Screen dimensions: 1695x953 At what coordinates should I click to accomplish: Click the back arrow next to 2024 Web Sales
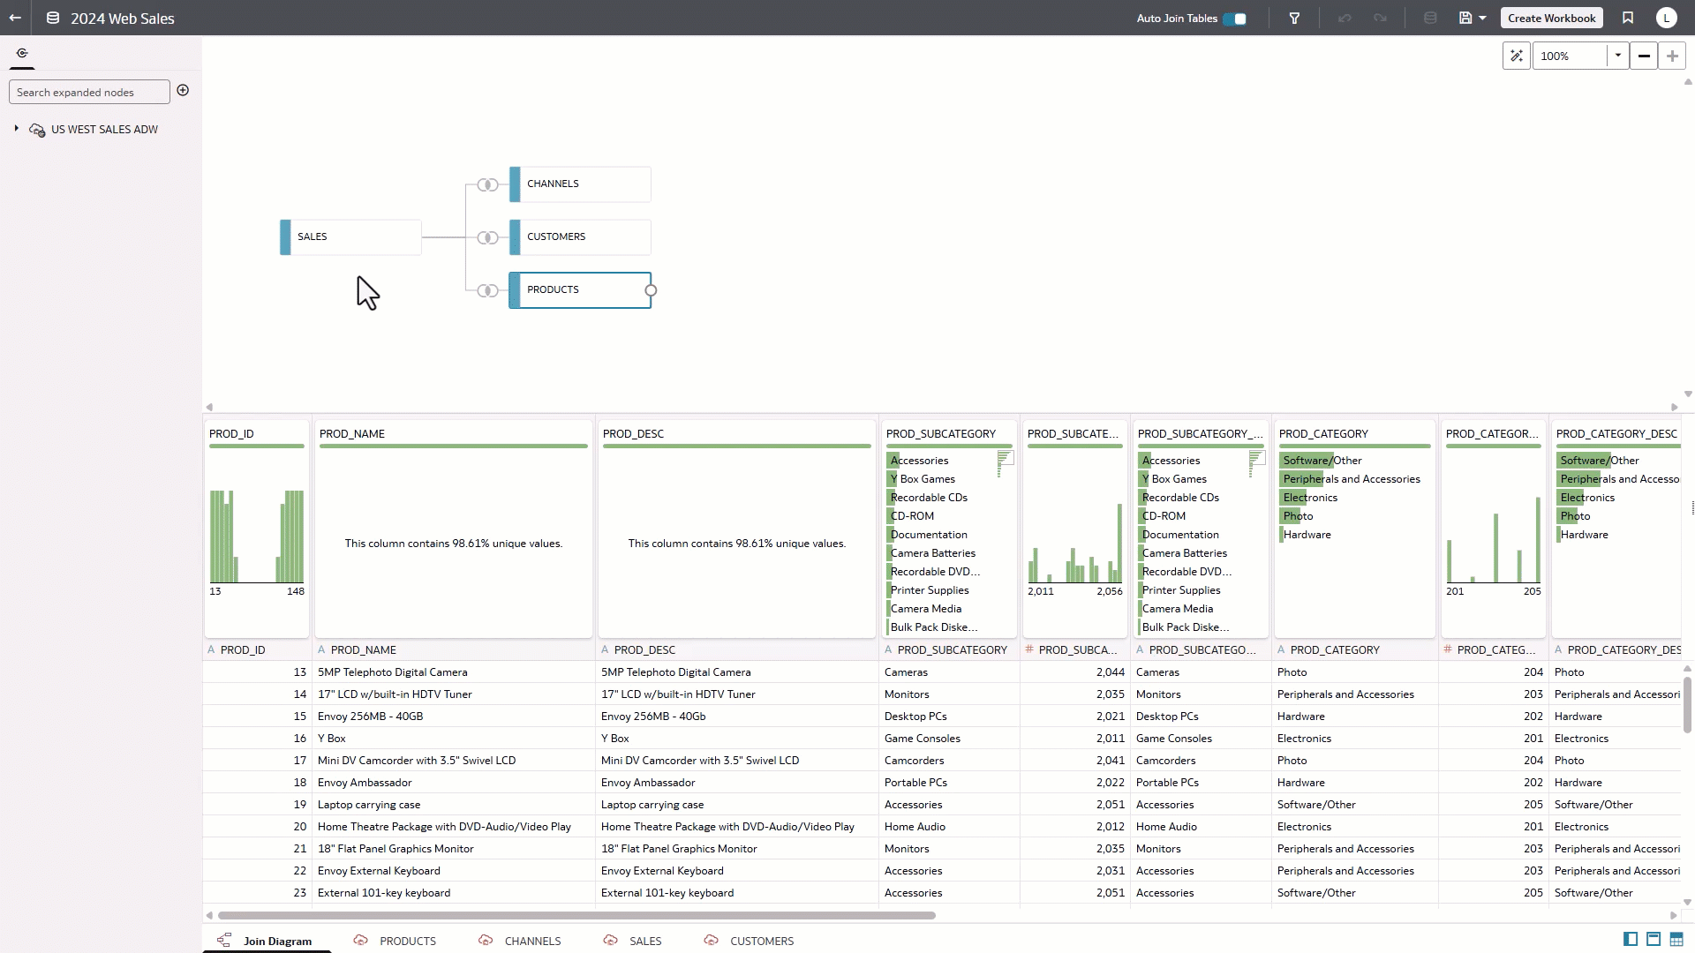point(14,18)
